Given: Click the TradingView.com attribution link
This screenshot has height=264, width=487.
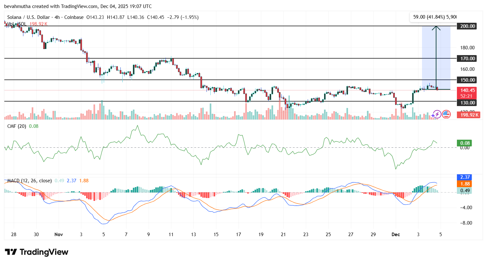Looking at the screenshot, I should click(x=80, y=6).
